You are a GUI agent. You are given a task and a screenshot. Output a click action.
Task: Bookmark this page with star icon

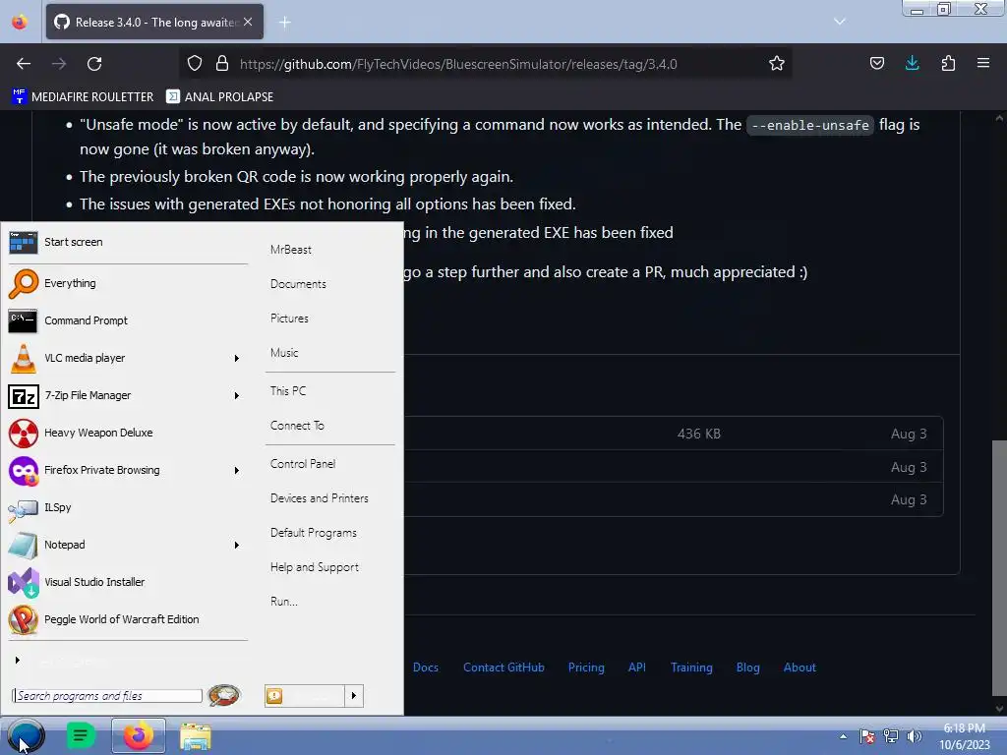point(777,64)
